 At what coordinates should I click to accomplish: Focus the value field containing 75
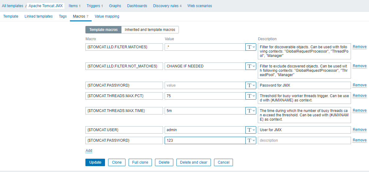205,96
